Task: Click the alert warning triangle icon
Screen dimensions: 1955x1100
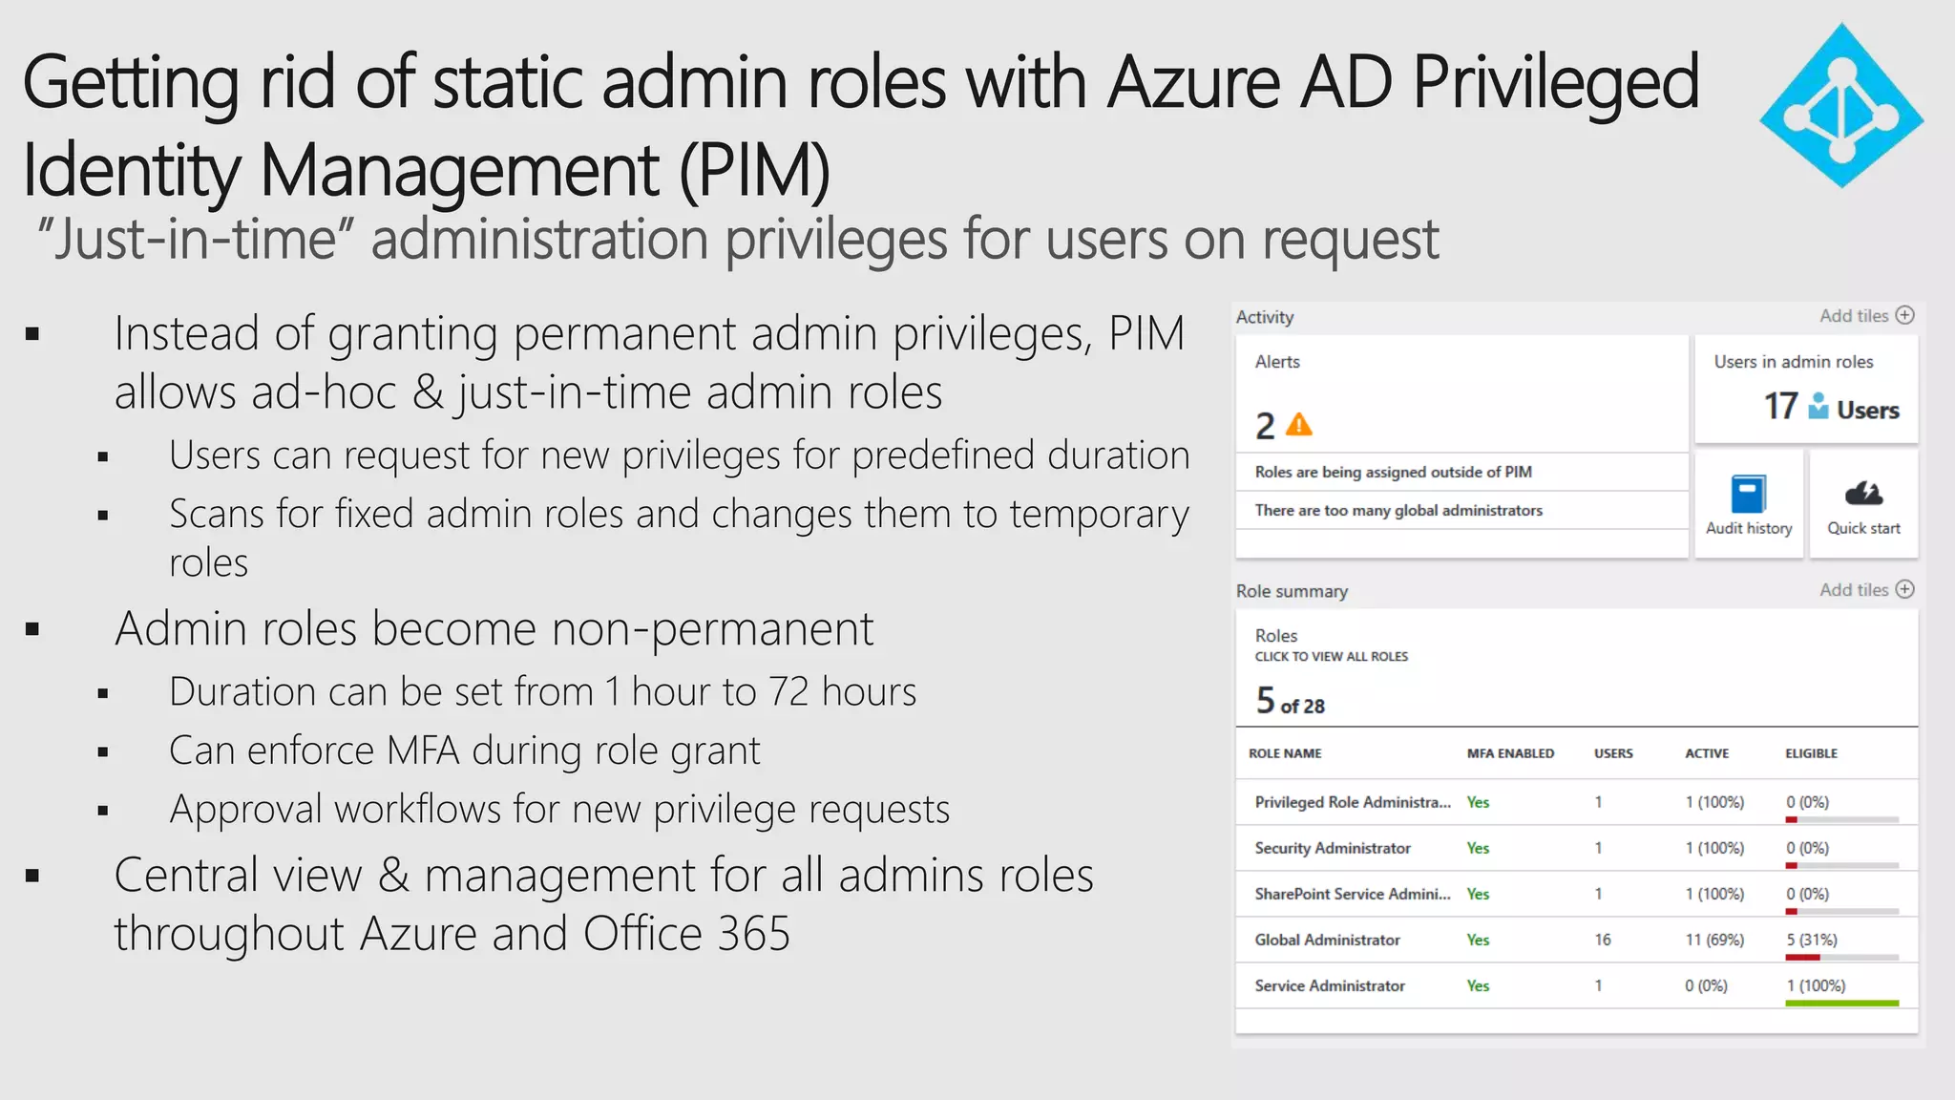Action: (1299, 425)
